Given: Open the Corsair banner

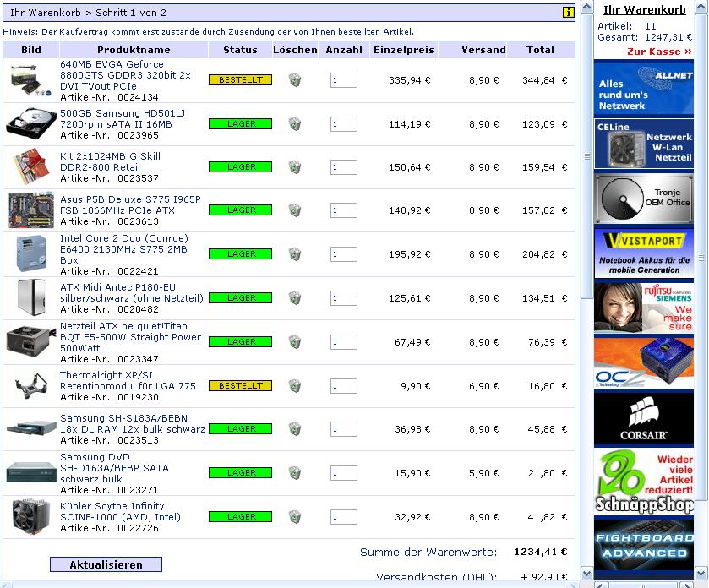Looking at the screenshot, I should pos(644,418).
